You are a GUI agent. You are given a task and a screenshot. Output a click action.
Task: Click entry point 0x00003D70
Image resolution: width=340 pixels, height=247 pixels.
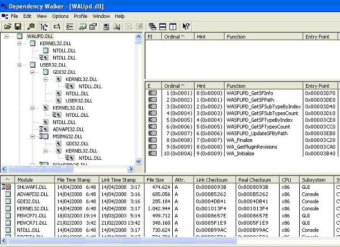[320, 93]
